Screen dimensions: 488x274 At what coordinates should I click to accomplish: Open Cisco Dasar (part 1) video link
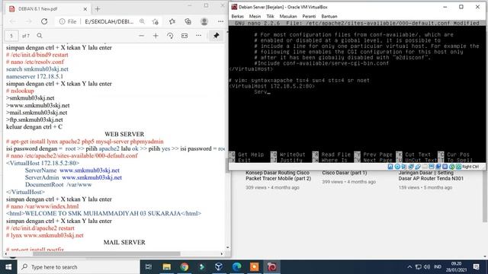tap(344, 173)
